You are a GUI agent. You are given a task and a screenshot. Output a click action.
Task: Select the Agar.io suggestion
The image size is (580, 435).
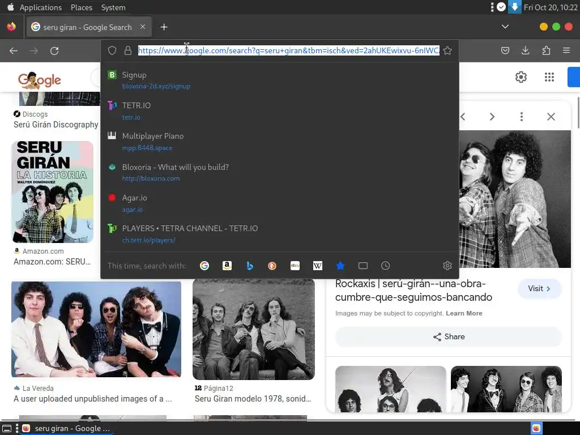tap(280, 203)
